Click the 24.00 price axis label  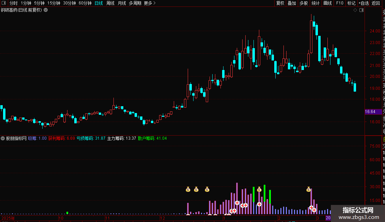pos(375,31)
